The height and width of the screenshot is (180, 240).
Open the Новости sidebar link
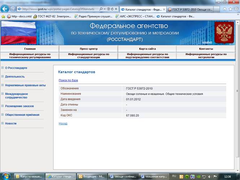point(11,123)
